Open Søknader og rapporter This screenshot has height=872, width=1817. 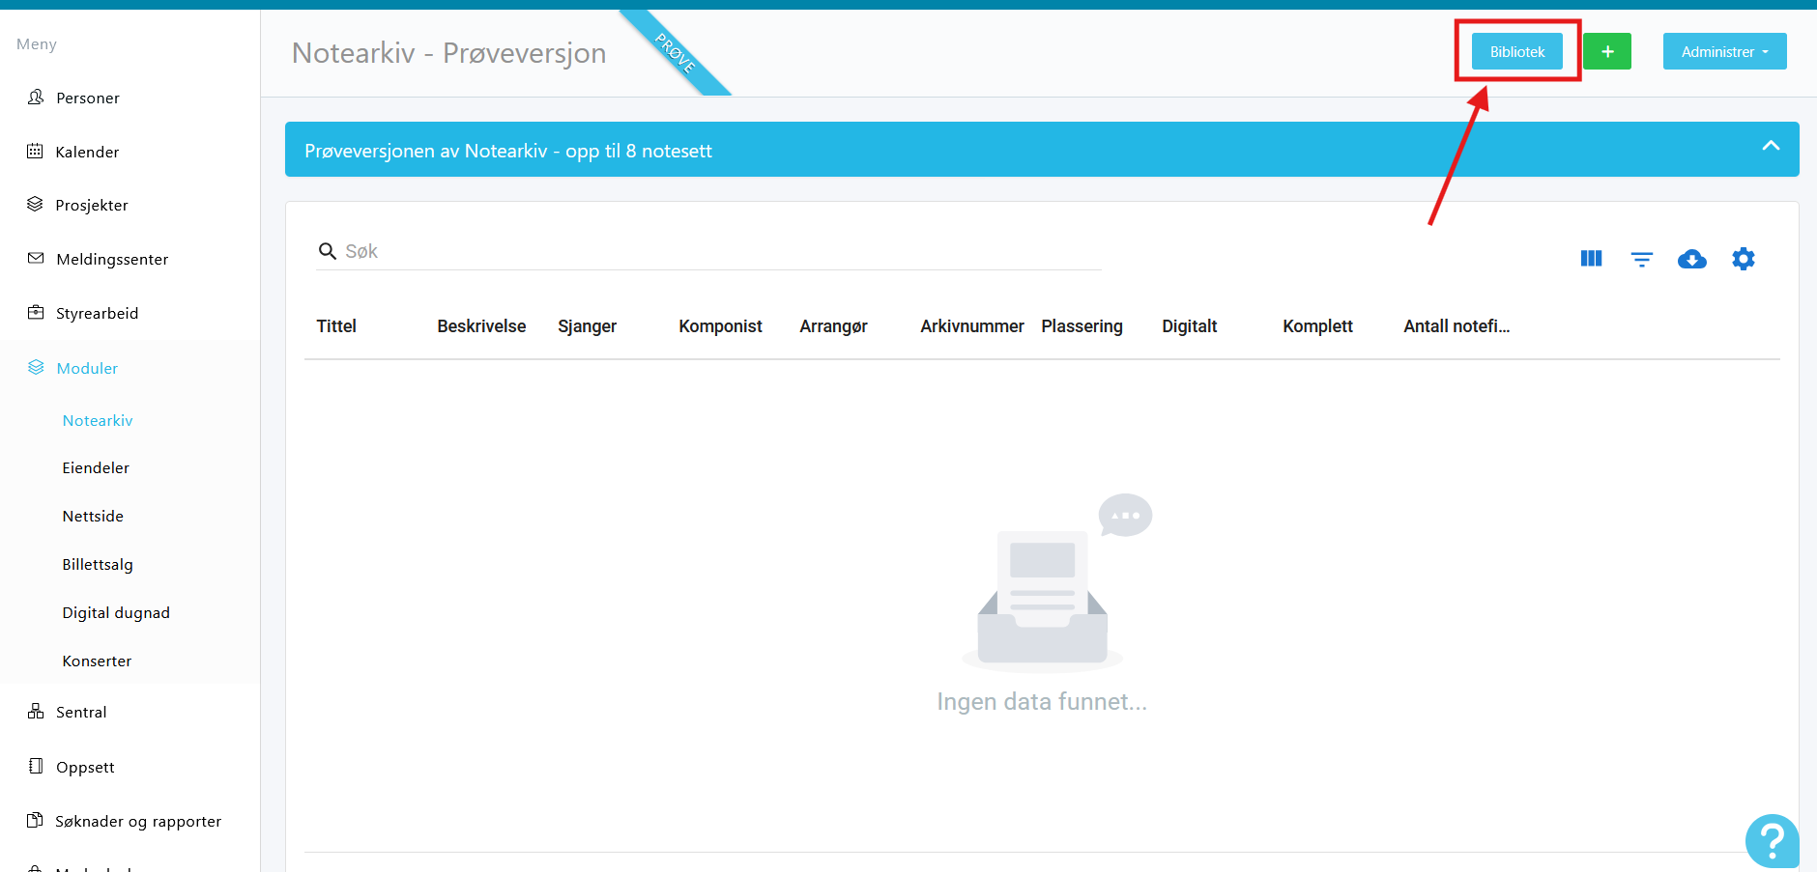[x=137, y=822]
